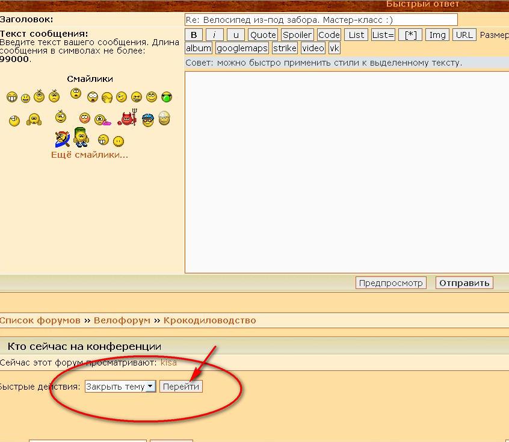Insert the winking smiley

coord(122,97)
